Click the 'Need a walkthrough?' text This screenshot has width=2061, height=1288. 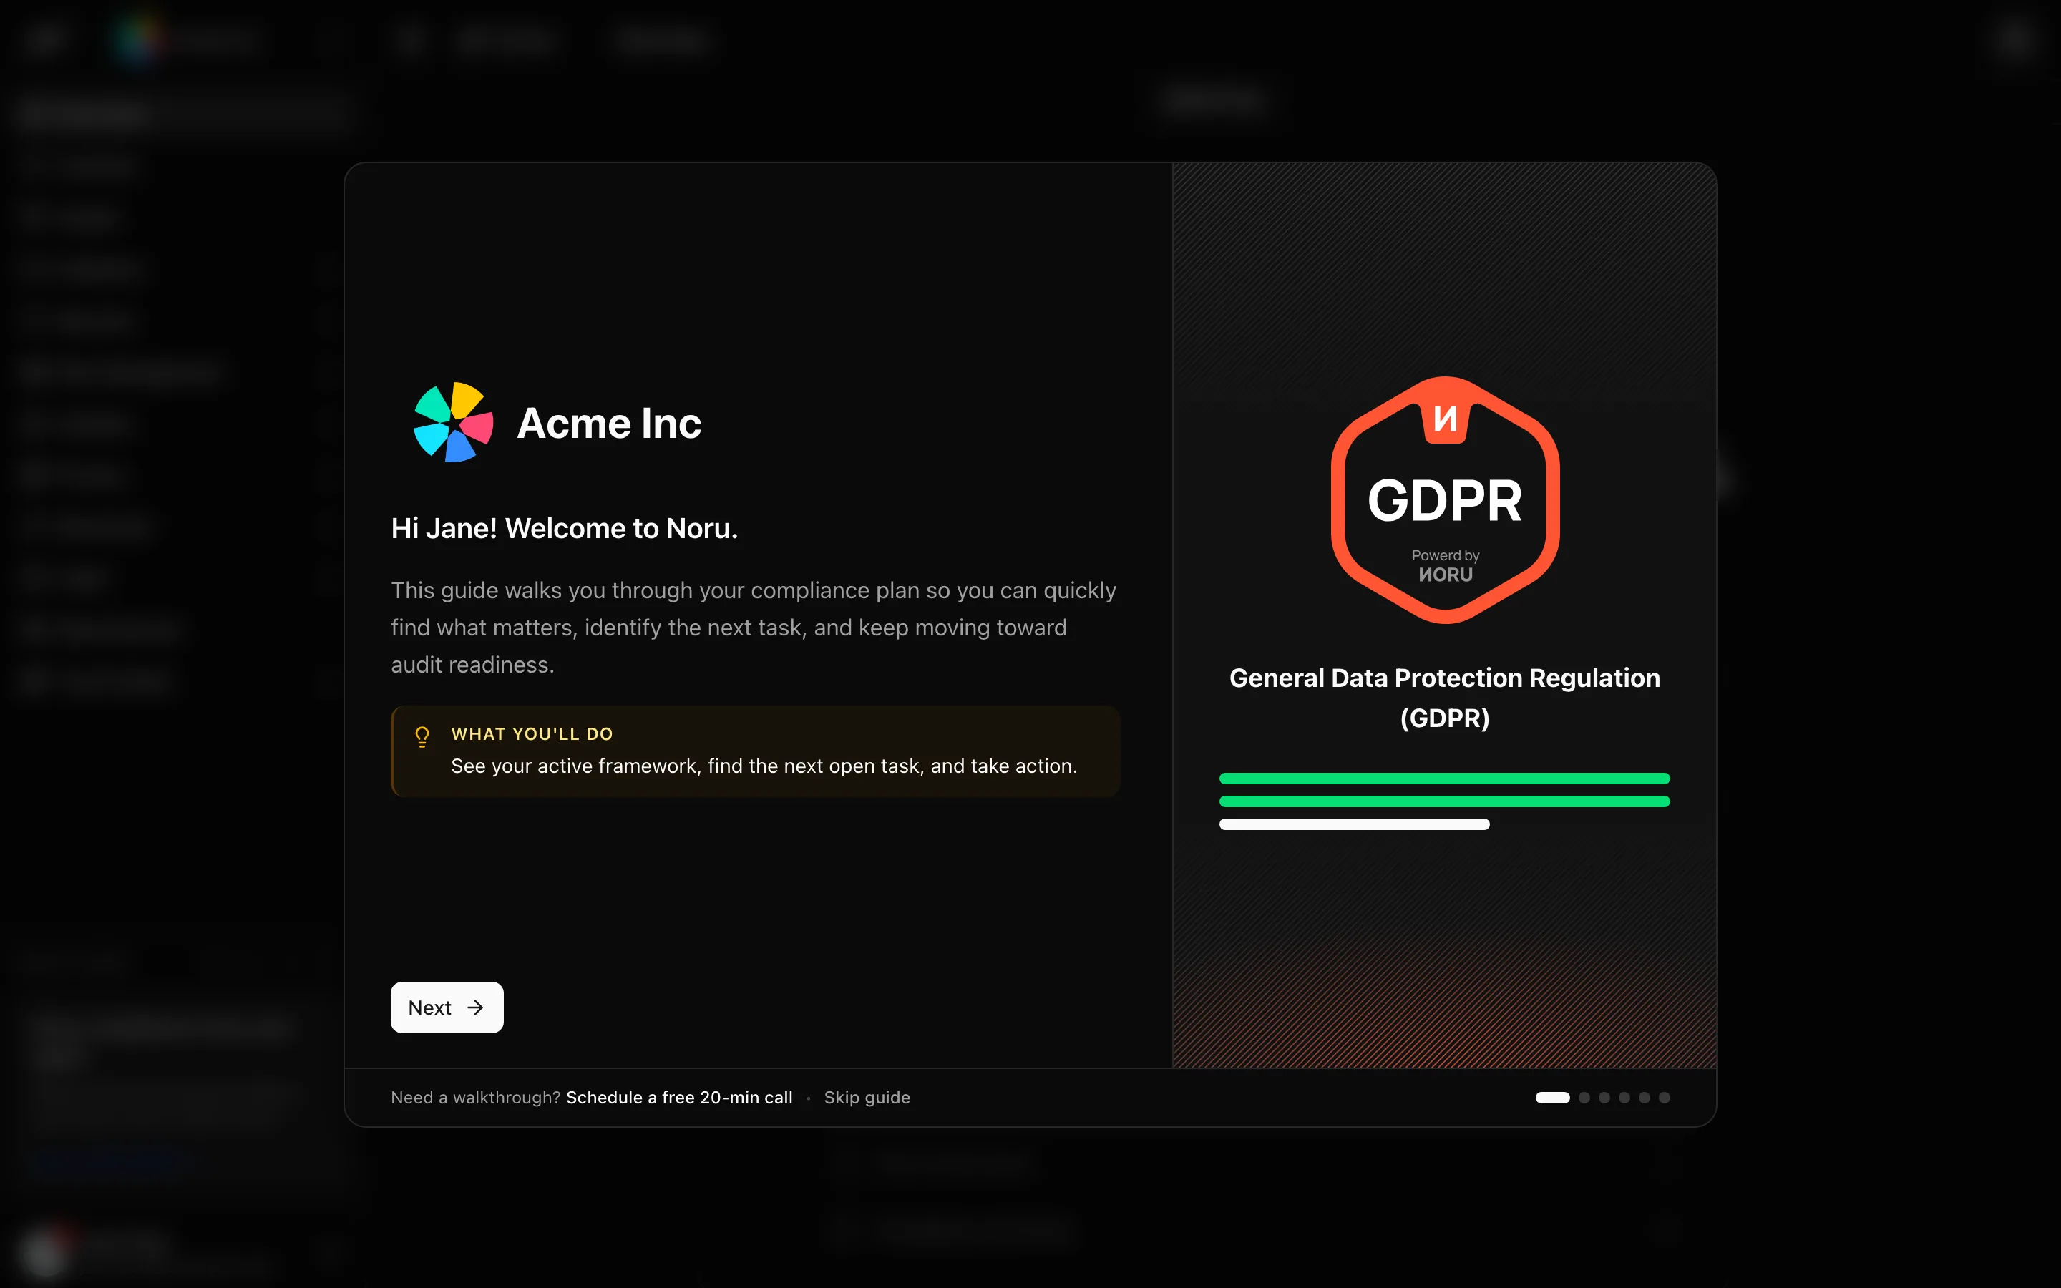click(475, 1097)
